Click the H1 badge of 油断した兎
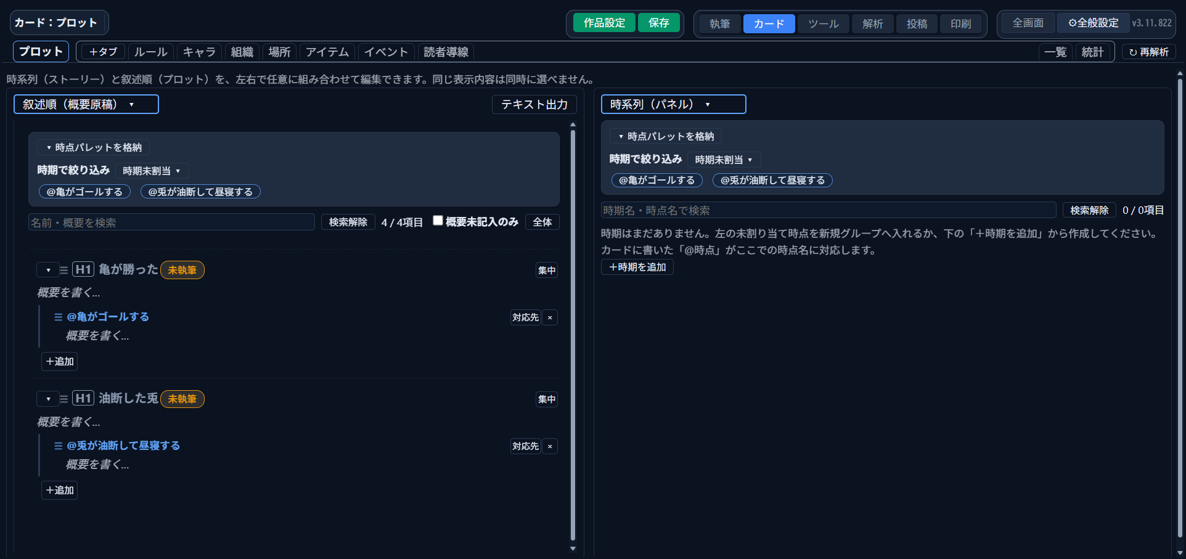1186x559 pixels. click(83, 398)
